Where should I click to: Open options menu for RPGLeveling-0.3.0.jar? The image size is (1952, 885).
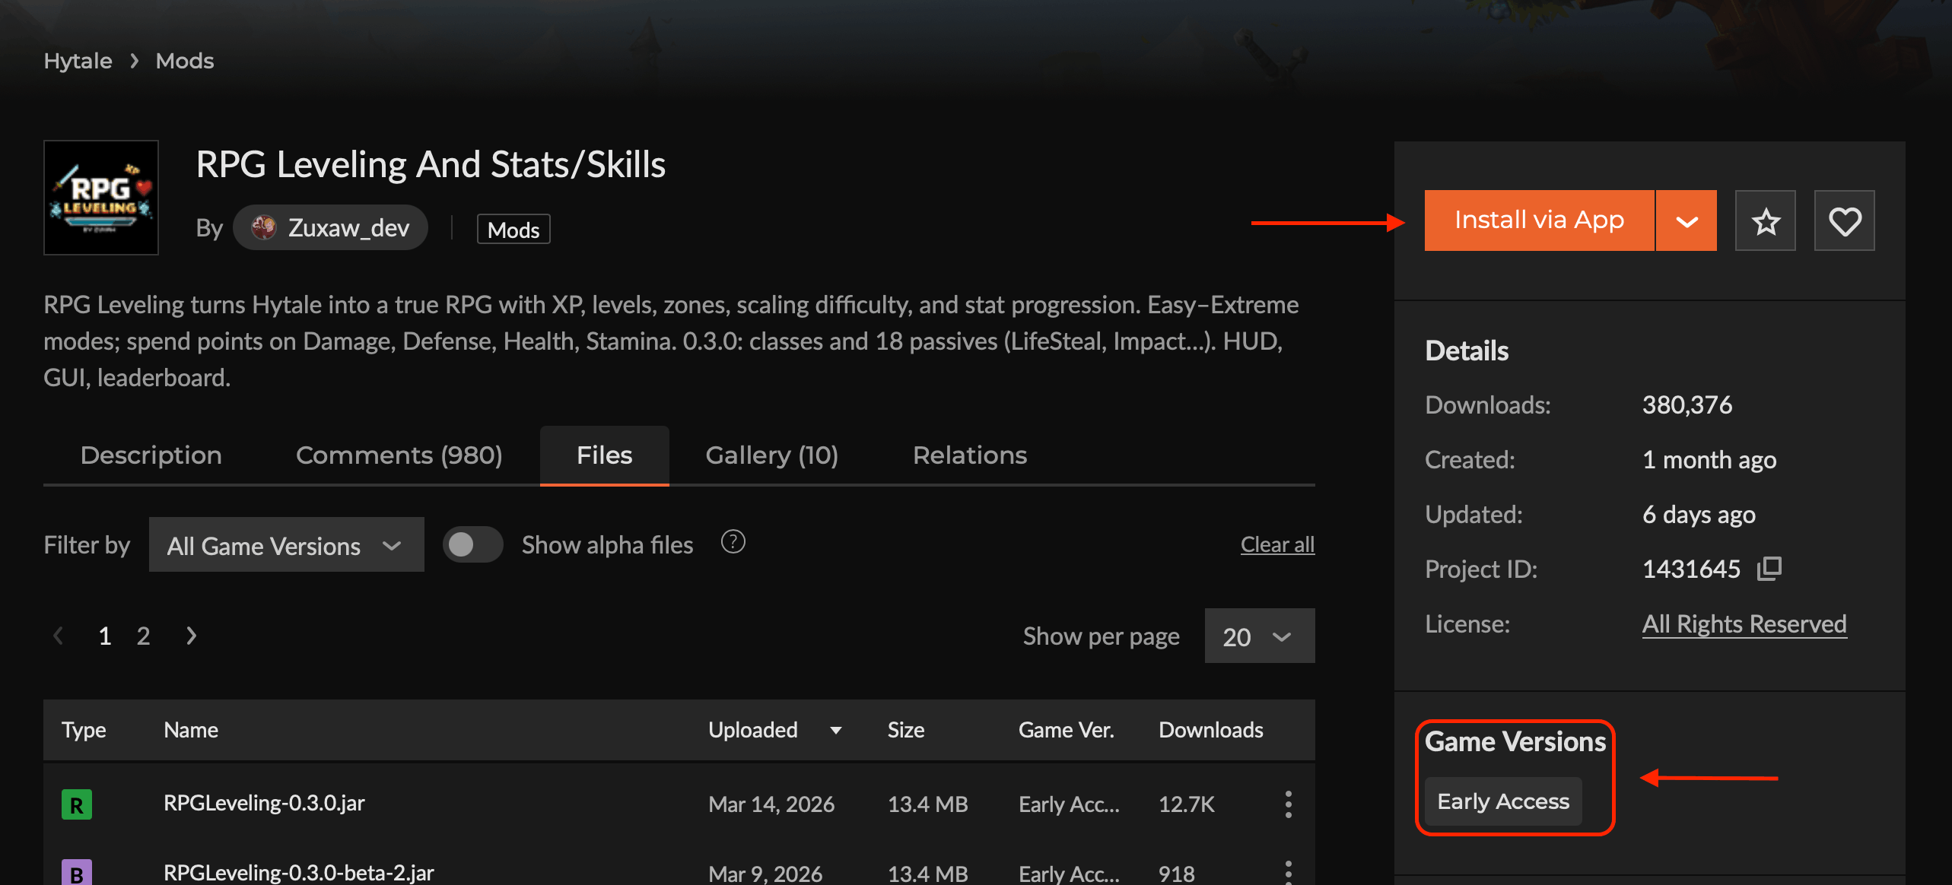(1288, 804)
